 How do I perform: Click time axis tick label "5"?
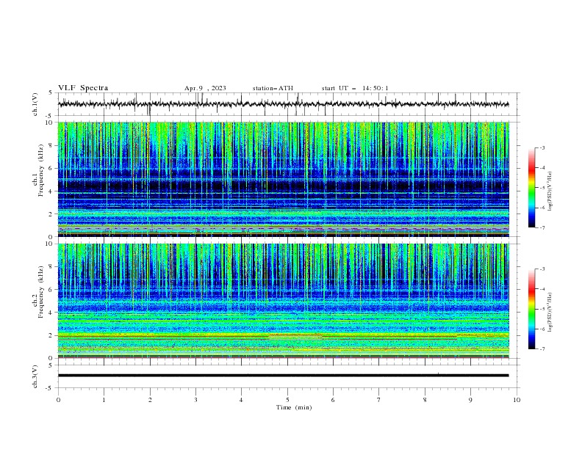coord(287,400)
